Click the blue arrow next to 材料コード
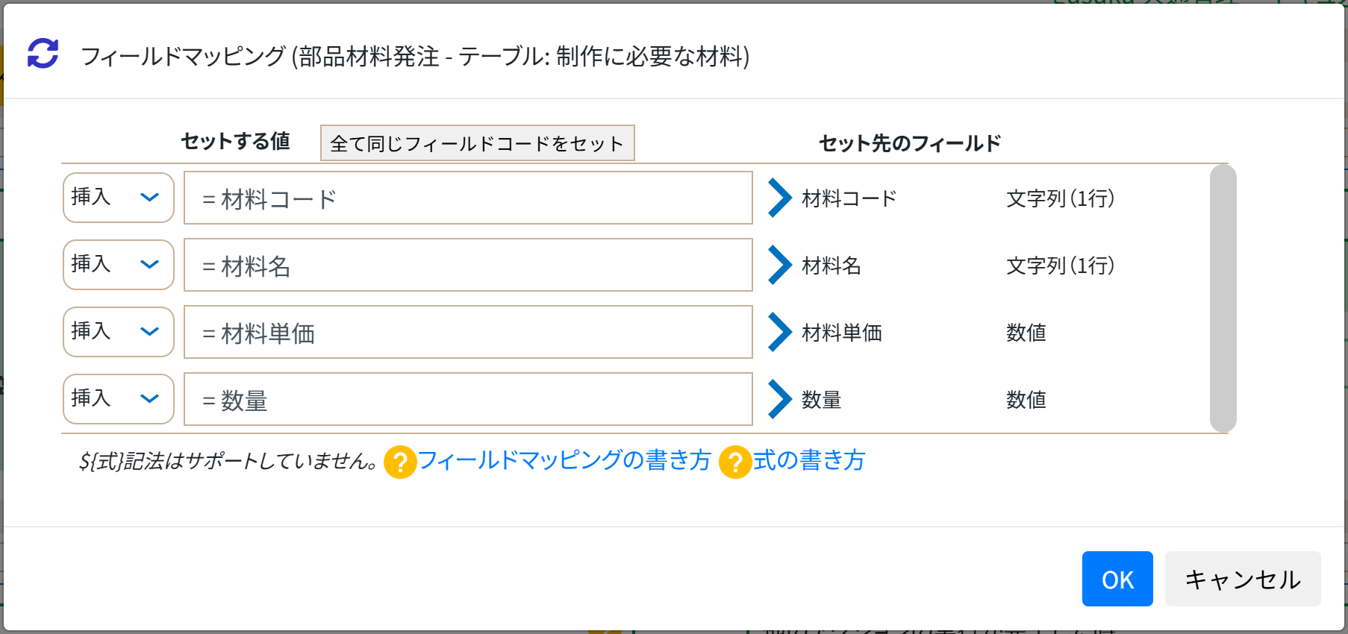The height and width of the screenshot is (634, 1348). pos(780,198)
